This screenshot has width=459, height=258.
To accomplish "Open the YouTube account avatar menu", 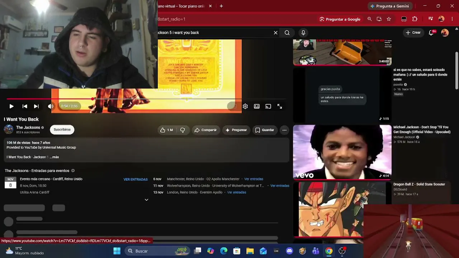I will [x=445, y=33].
